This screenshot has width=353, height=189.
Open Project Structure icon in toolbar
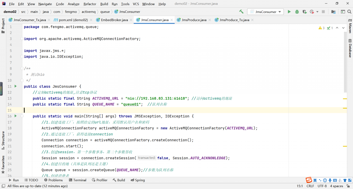[333, 12]
